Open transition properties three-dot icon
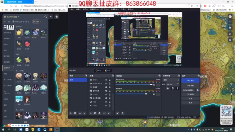 (177, 89)
